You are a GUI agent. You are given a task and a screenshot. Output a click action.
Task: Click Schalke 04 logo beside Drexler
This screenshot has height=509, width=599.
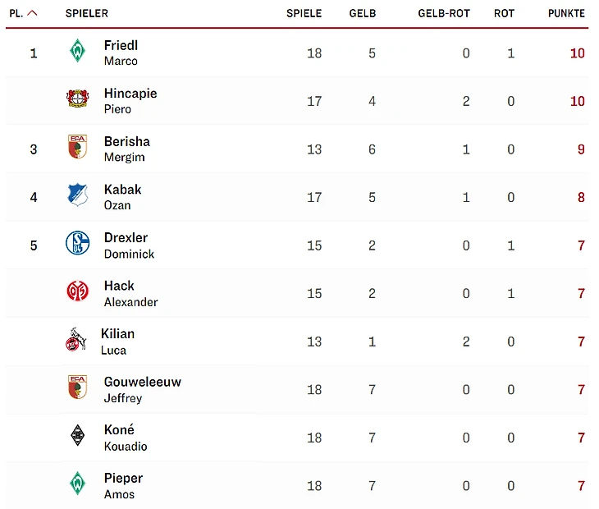(x=77, y=243)
